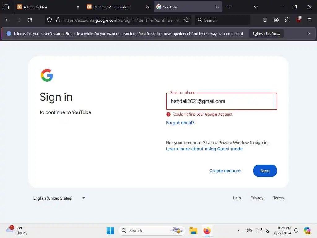Click the forward navigation arrow
The width and height of the screenshot is (317, 238).
(x=19, y=20)
